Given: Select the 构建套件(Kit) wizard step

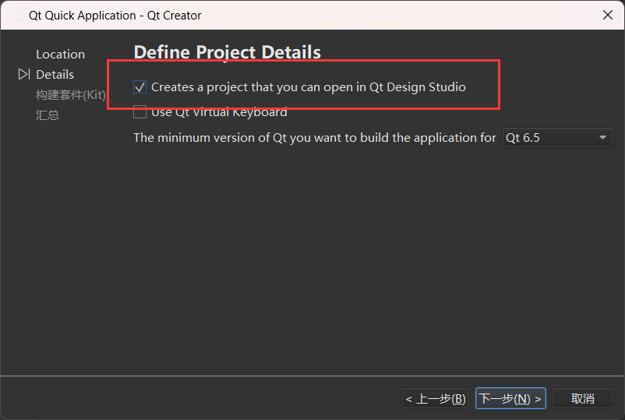Looking at the screenshot, I should (71, 95).
